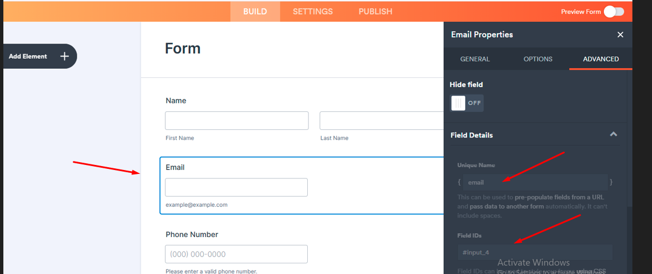Toggle the Preview Form switch
Image resolution: width=652 pixels, height=274 pixels.
pos(613,12)
